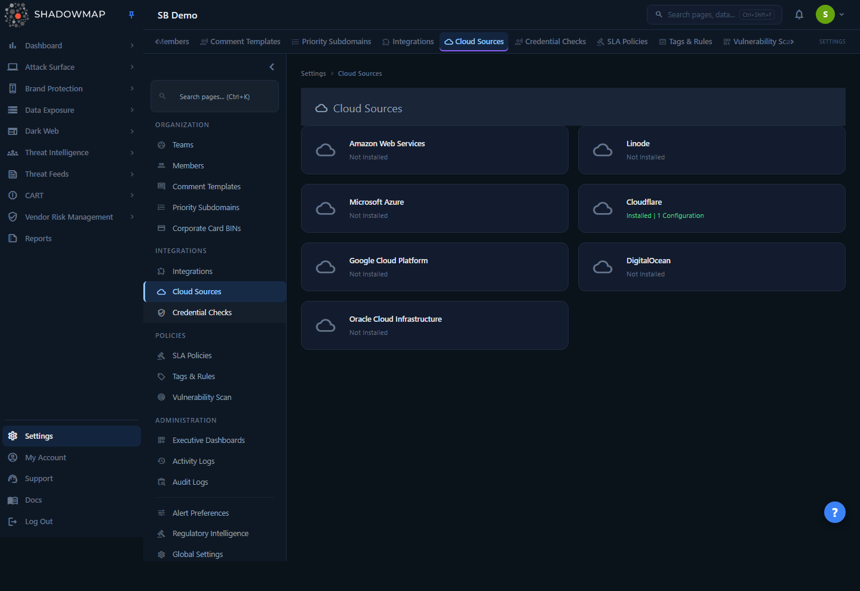The width and height of the screenshot is (860, 591).
Task: Open the Microsoft Azure card
Action: click(435, 208)
